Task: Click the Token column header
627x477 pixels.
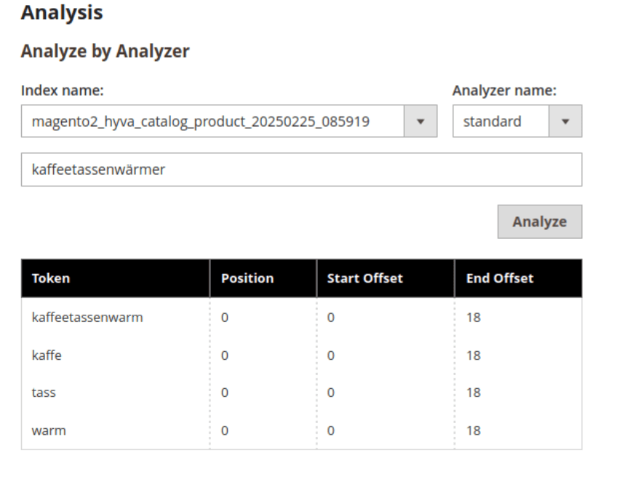Action: (51, 278)
